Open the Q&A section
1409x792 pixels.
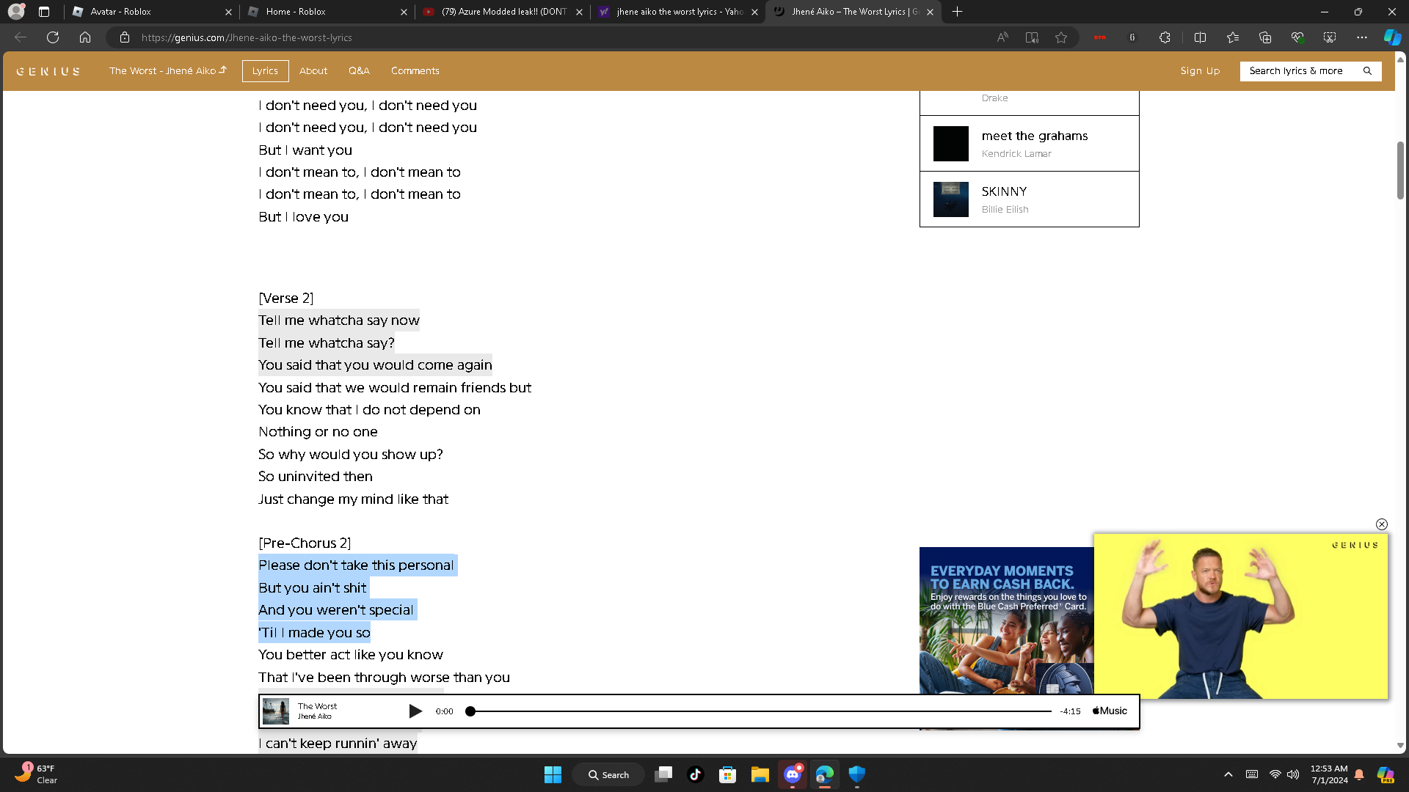click(x=359, y=71)
